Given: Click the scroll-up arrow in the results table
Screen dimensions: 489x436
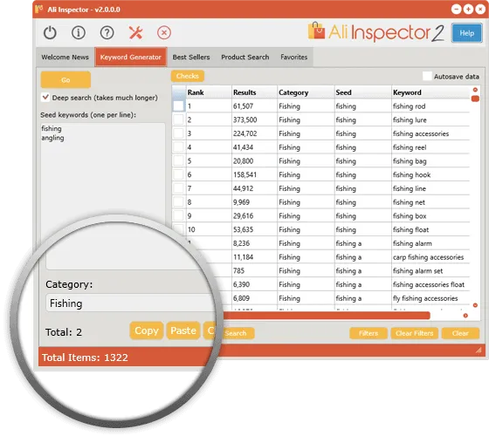Looking at the screenshot, I should [475, 90].
